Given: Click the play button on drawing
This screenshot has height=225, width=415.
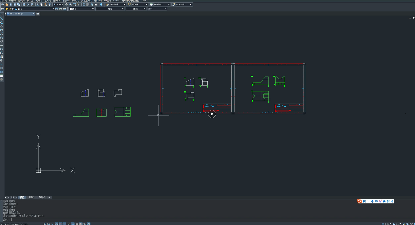Looking at the screenshot, I should coord(212,114).
